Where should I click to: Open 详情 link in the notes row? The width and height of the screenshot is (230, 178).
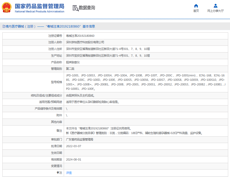tap(69, 173)
